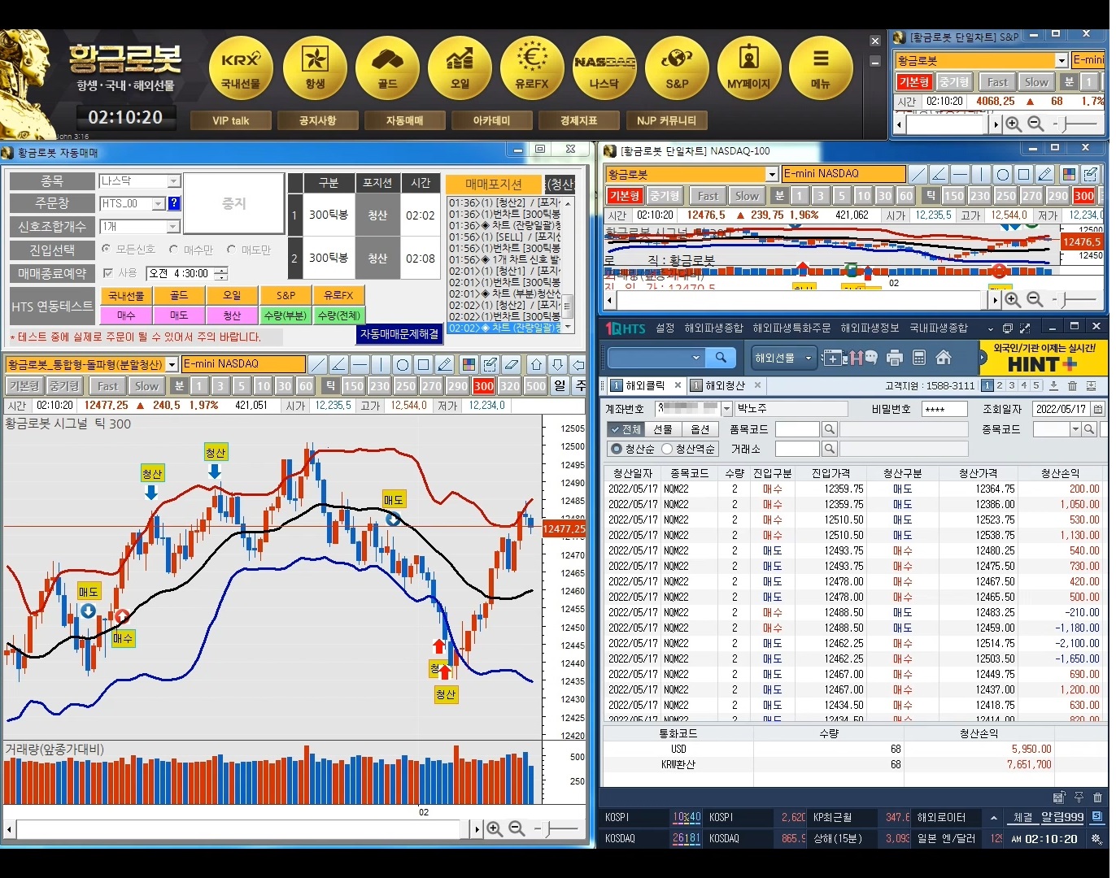
Task: Open the 유로FX euro icon
Action: [x=532, y=68]
